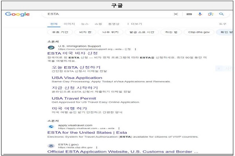Open the 지금 신청 시작하기 sitelink
Screen dimensions: 235x156
pos(75,88)
